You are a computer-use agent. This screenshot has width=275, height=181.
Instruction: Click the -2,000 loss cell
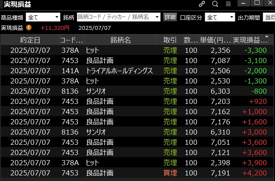tap(255, 71)
